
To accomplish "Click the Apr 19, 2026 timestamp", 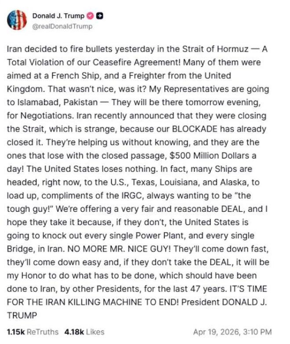I will 232,331.
